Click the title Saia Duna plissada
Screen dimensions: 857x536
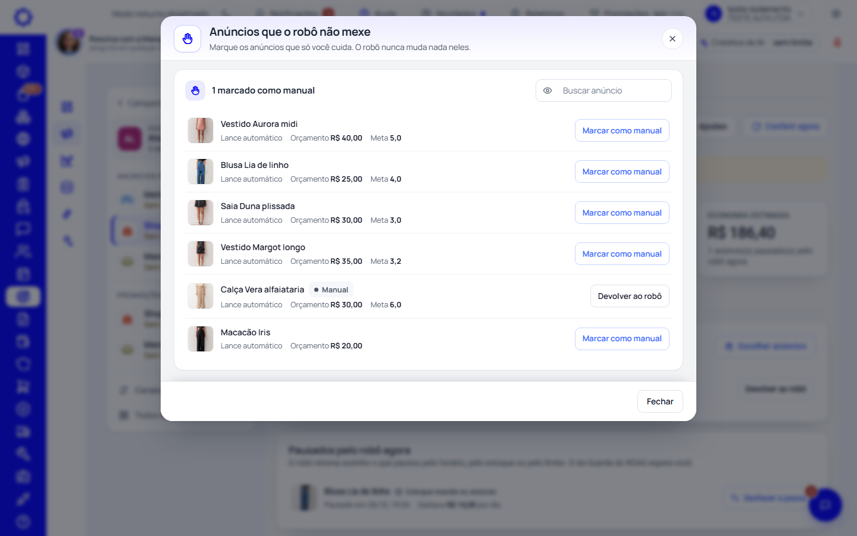[x=258, y=206]
